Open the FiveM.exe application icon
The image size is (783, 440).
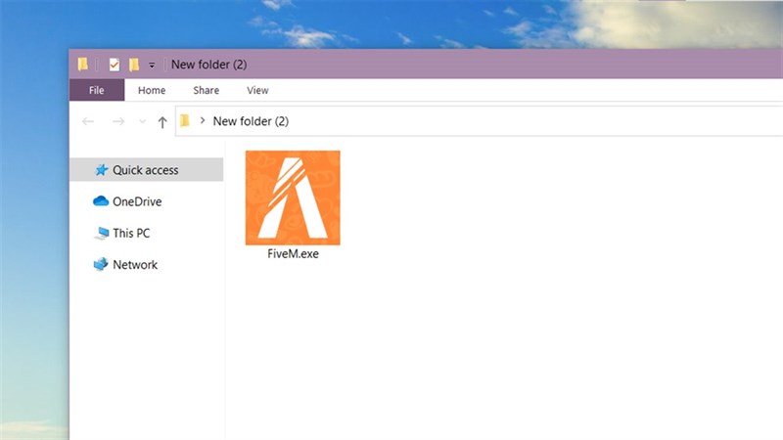(293, 198)
